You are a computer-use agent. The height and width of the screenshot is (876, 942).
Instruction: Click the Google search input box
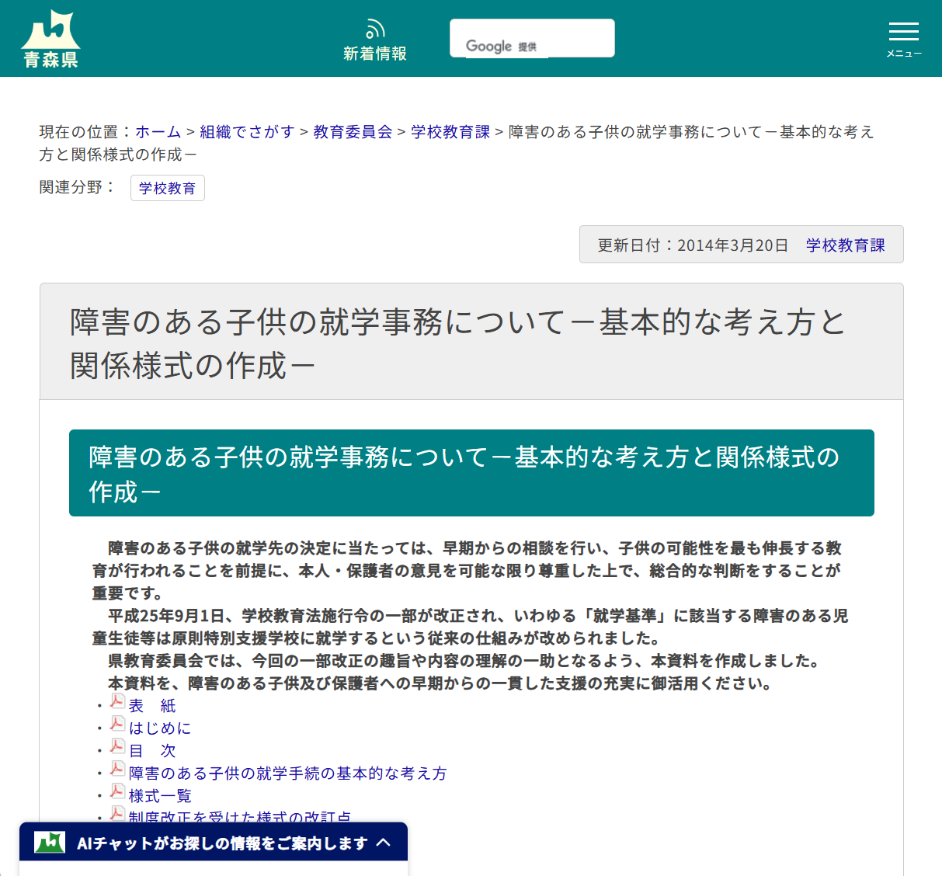coord(532,37)
